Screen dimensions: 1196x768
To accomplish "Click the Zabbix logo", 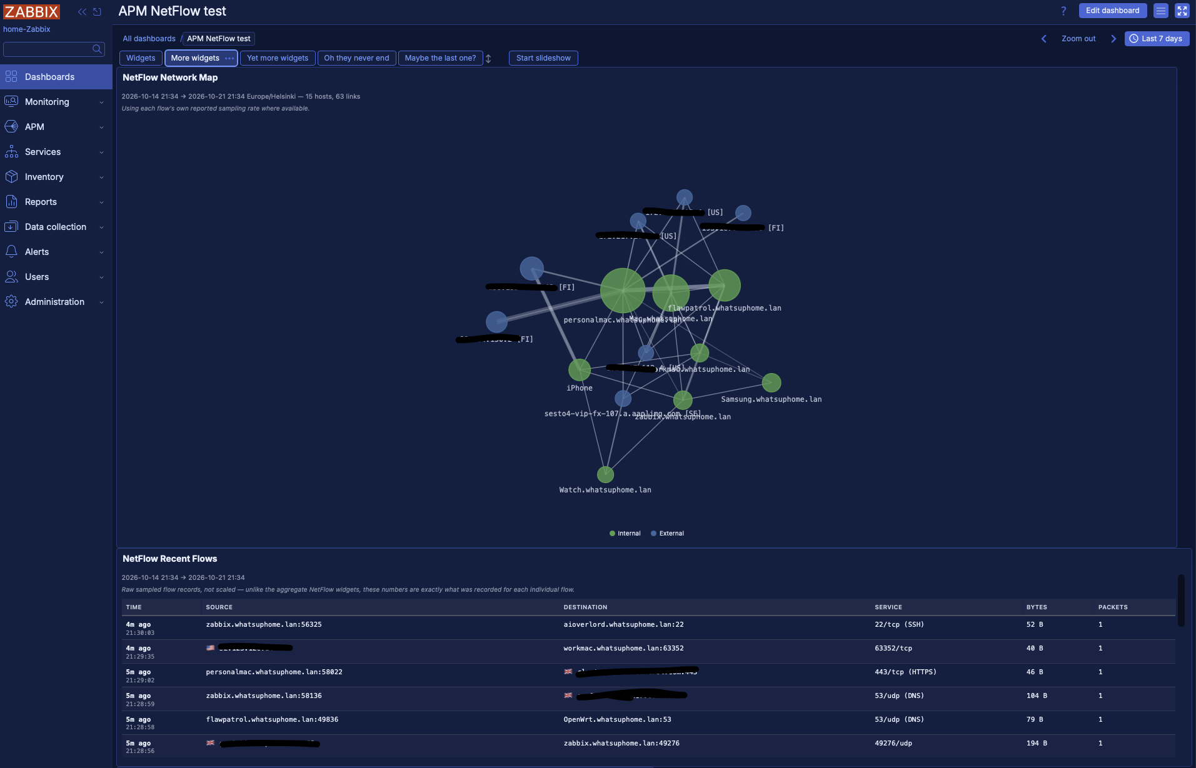I will [x=31, y=12].
